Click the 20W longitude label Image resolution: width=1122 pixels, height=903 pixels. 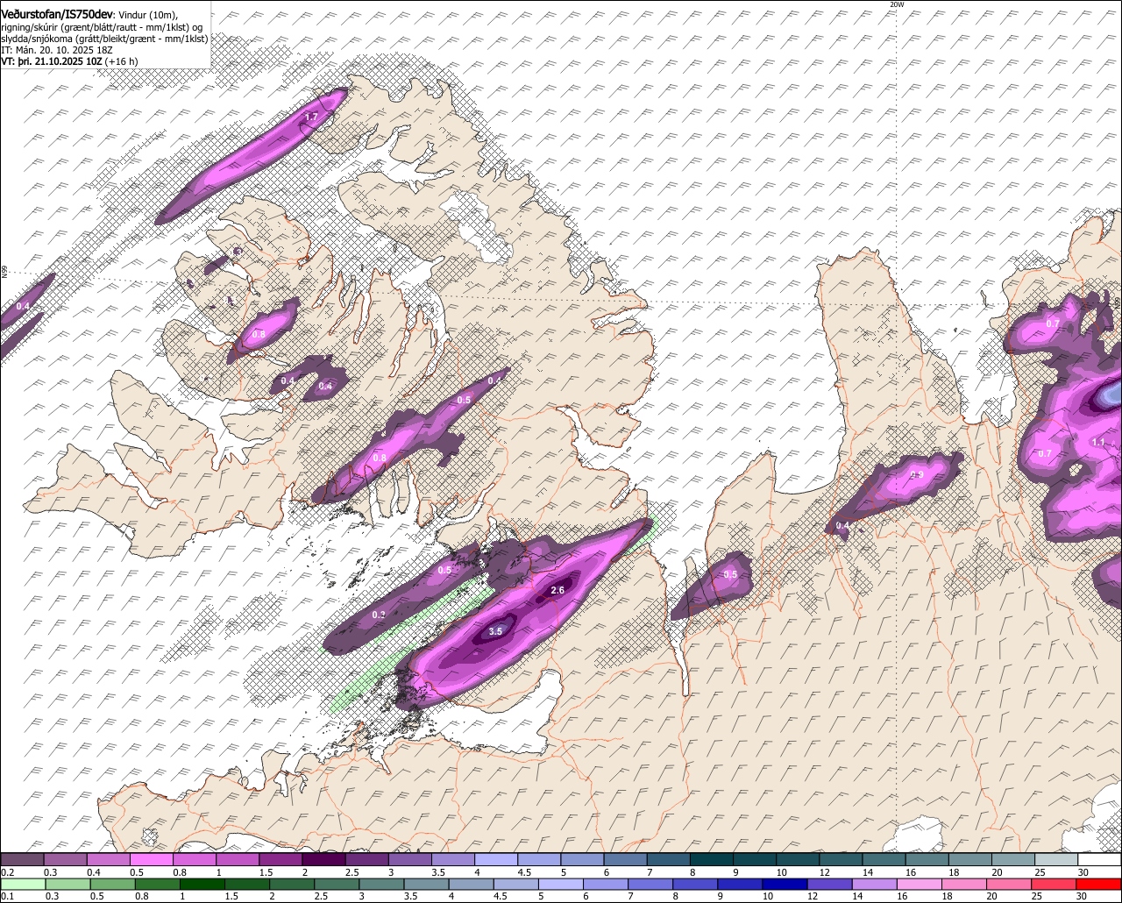[896, 4]
